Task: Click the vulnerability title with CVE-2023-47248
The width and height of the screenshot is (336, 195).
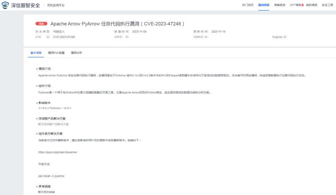Action: tap(117, 24)
